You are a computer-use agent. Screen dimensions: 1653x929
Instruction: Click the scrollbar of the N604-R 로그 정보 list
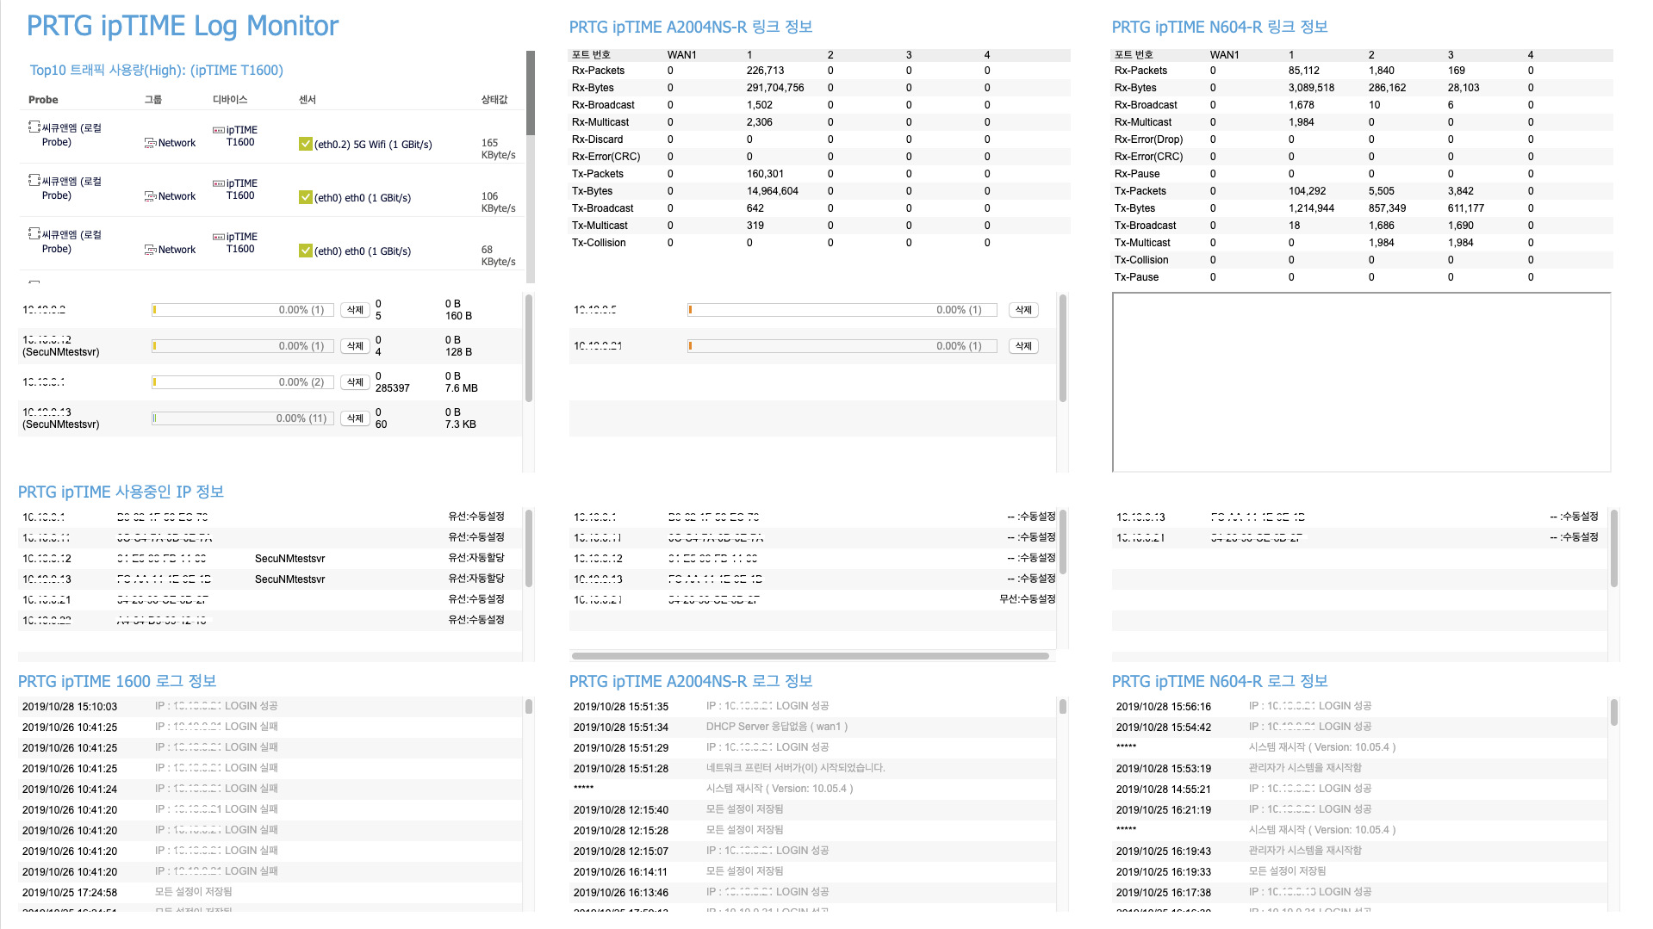coord(1614,712)
